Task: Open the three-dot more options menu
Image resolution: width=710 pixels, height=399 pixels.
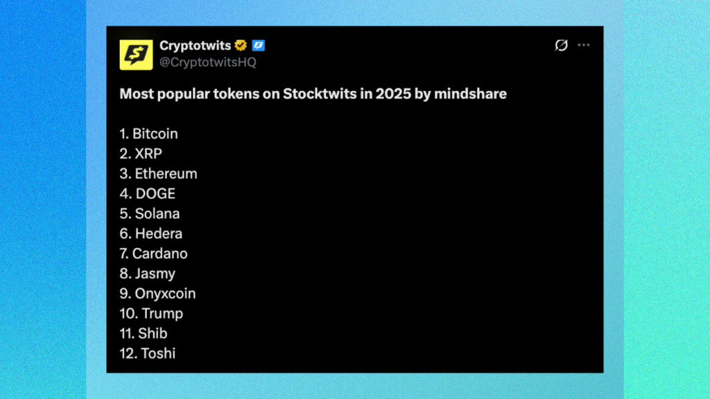Action: (x=584, y=45)
